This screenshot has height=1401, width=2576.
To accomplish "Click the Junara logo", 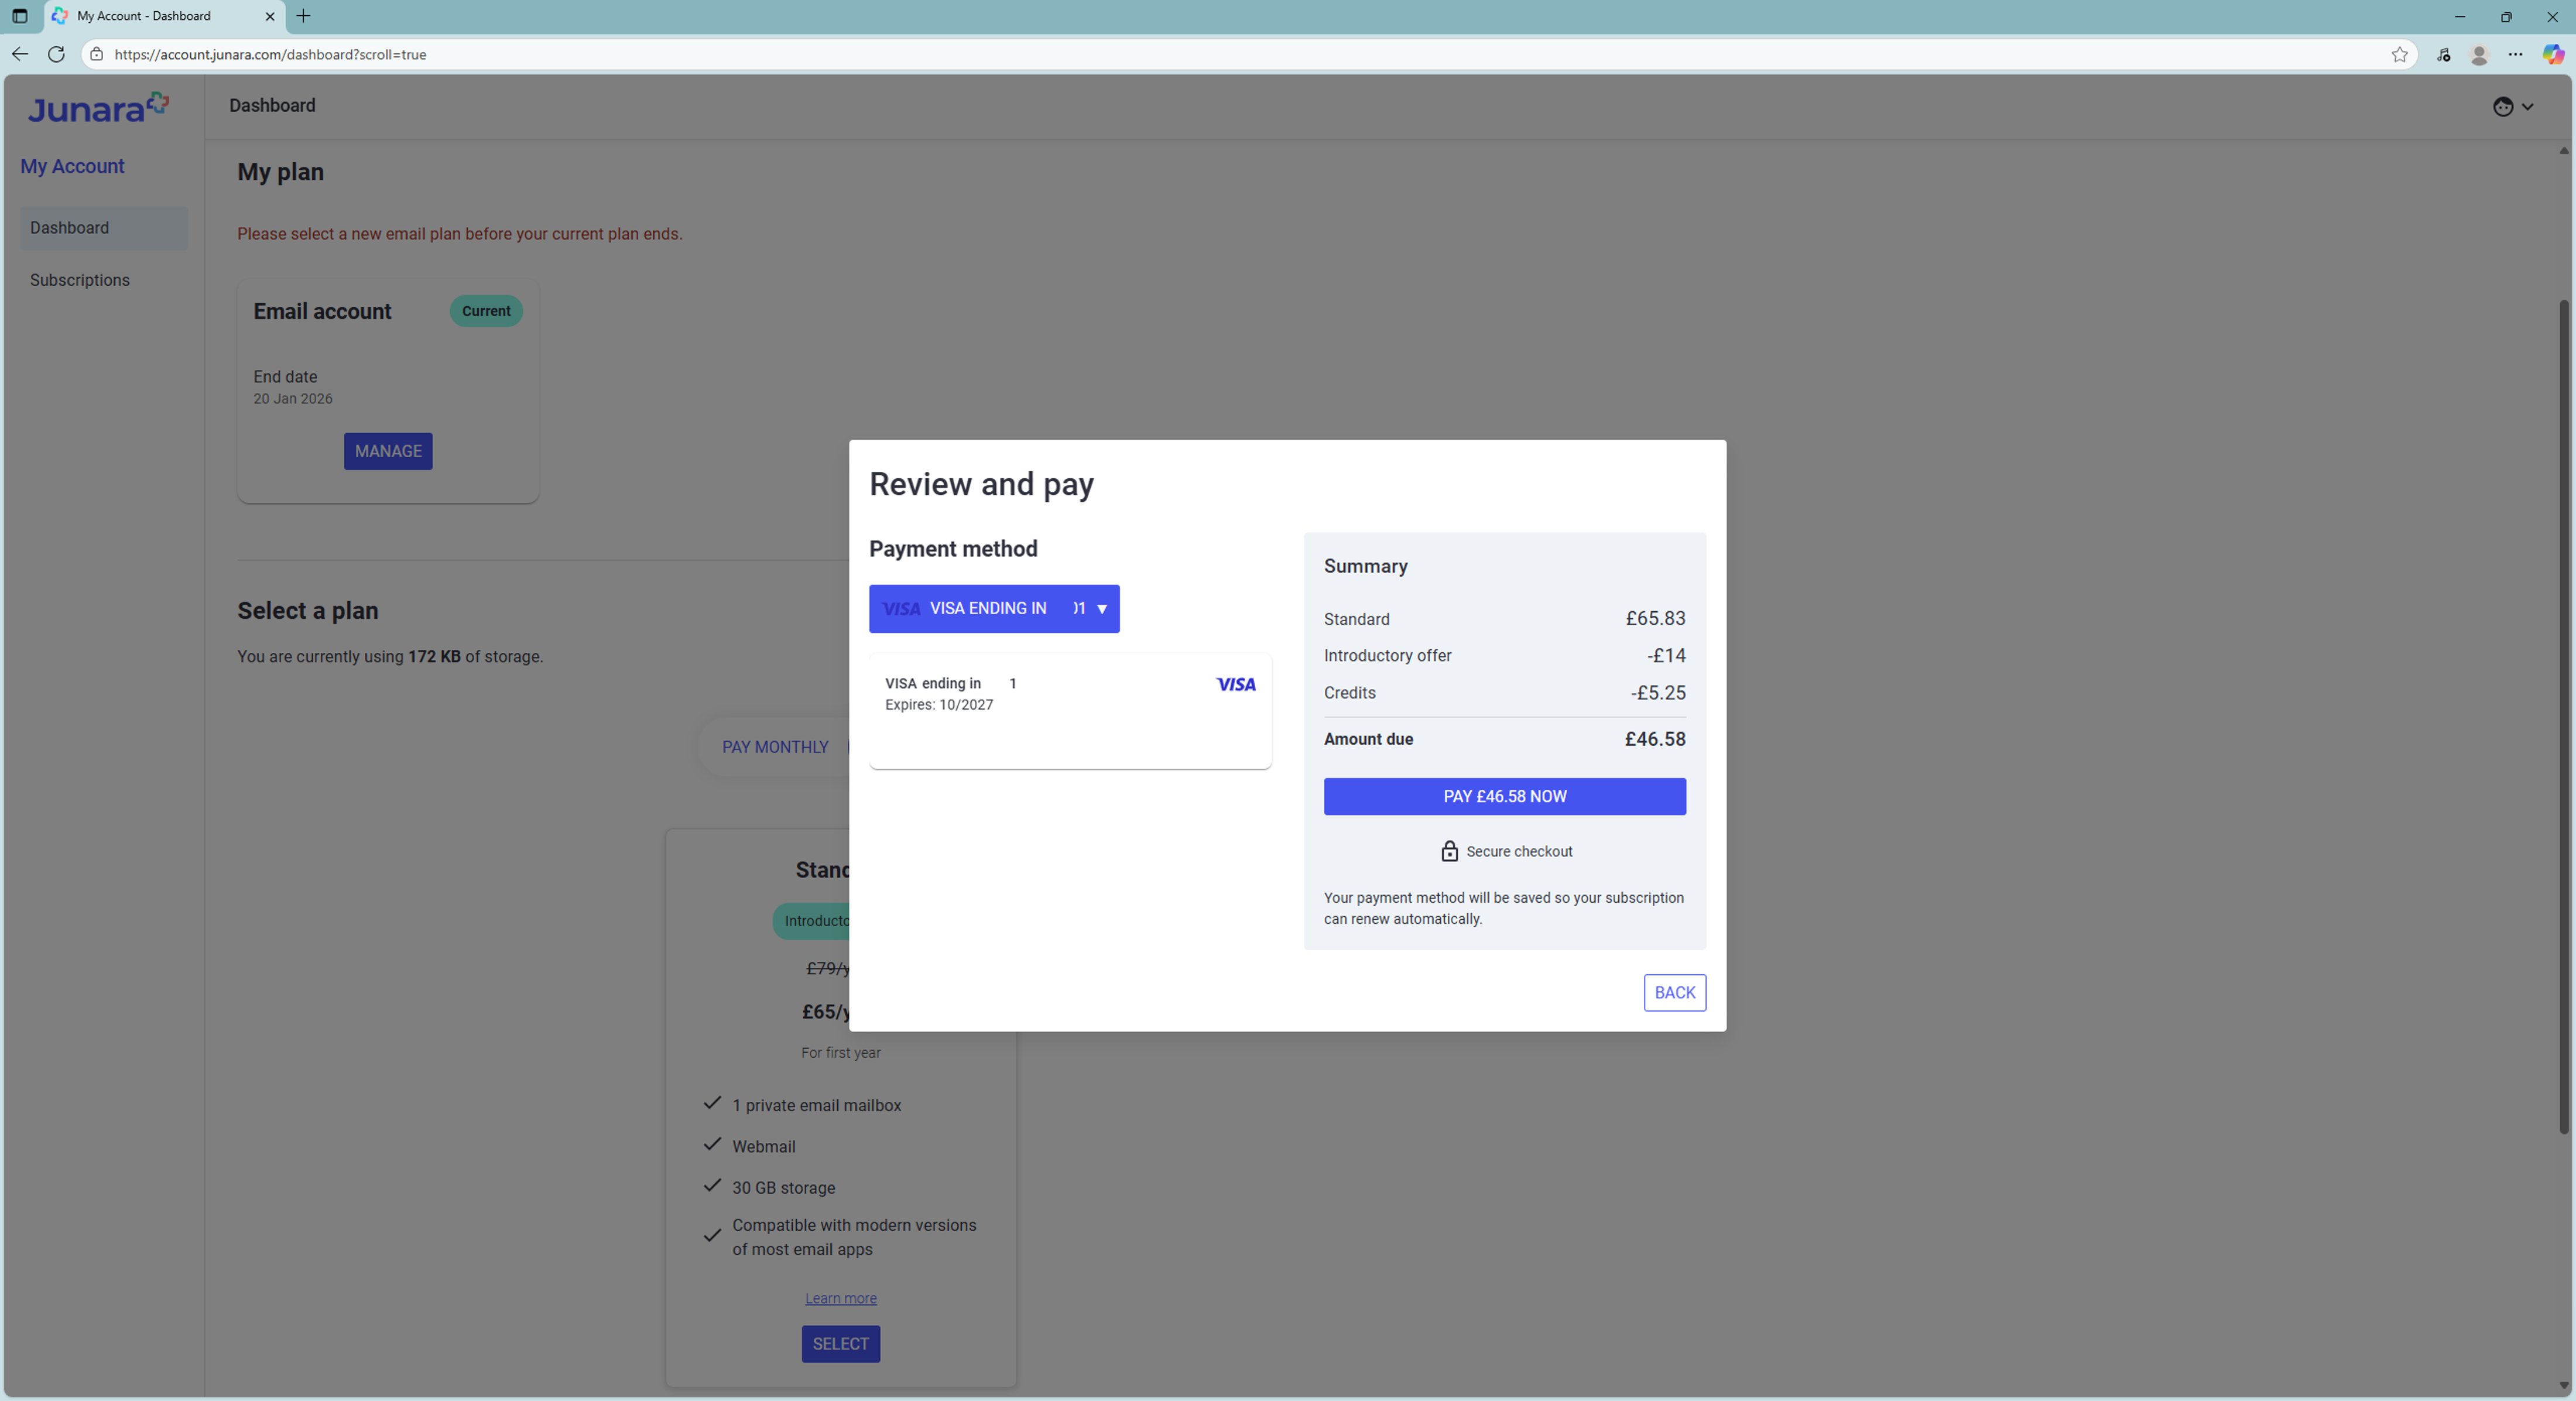I will pos(98,107).
